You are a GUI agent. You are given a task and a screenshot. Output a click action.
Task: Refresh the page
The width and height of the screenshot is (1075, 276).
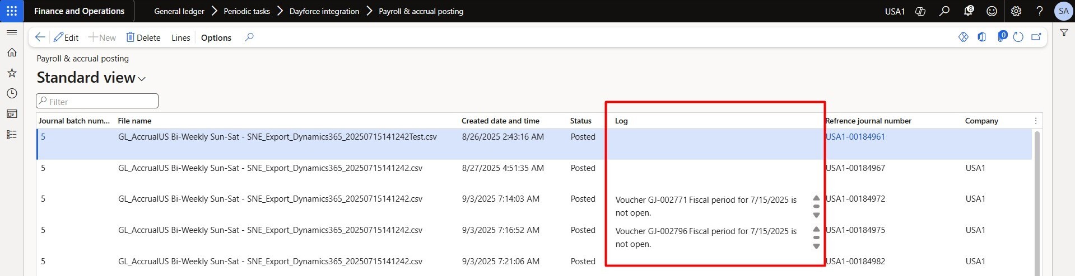(1018, 37)
